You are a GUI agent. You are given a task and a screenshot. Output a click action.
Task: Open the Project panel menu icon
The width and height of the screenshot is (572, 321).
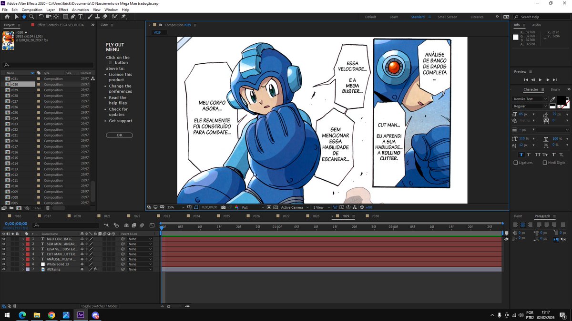(20, 25)
